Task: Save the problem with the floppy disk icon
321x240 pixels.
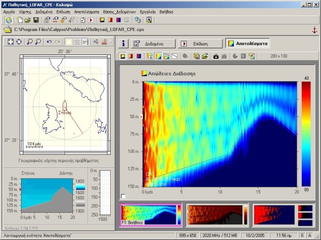Action: [36, 20]
